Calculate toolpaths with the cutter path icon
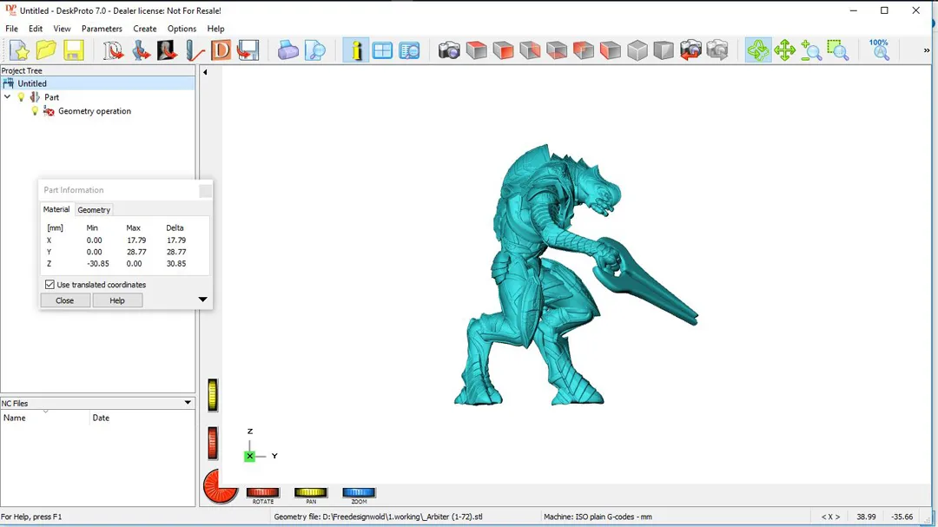 click(x=195, y=50)
